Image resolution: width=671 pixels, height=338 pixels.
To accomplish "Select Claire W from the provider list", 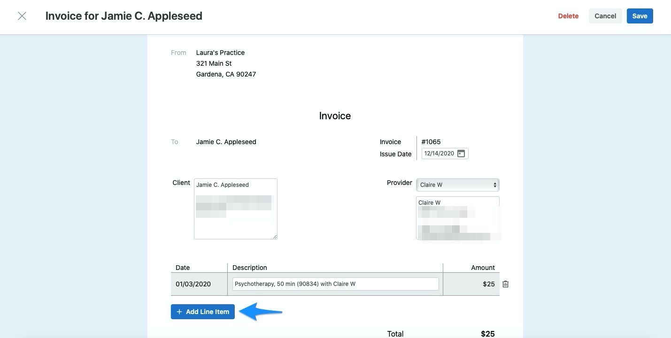I will click(429, 202).
